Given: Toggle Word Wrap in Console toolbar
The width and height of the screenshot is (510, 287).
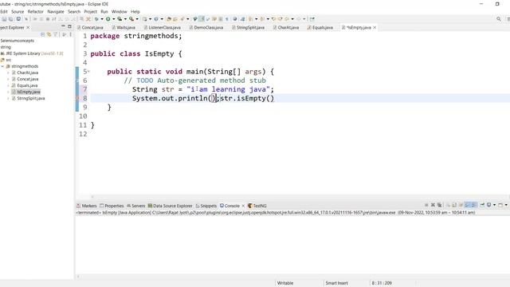Looking at the screenshot, I should pos(461,205).
